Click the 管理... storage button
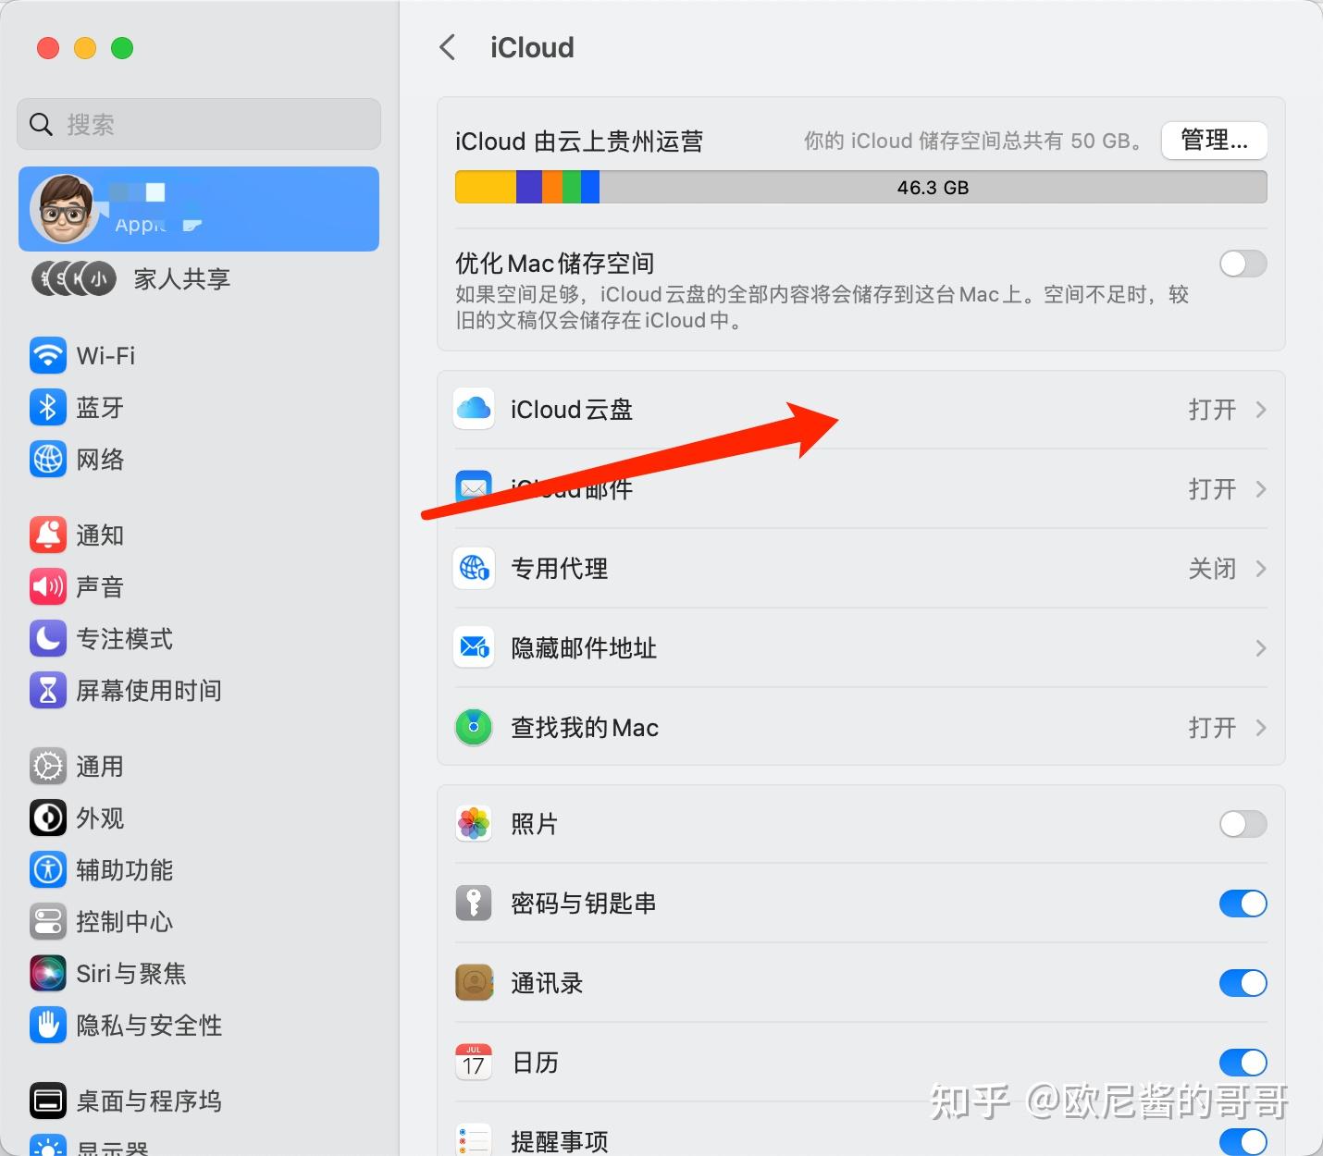The width and height of the screenshot is (1323, 1156). click(1214, 141)
